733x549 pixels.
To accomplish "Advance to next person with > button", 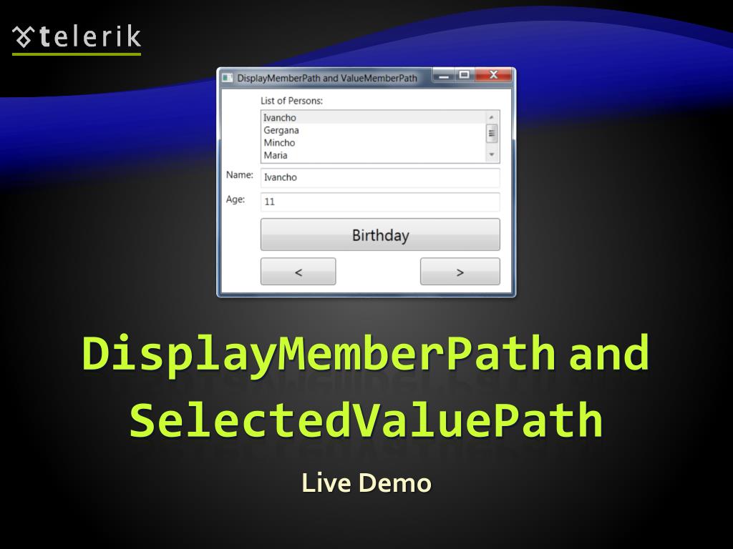I will (460, 271).
